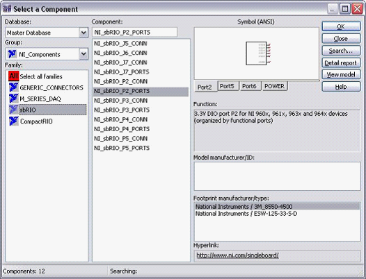366x279 pixels.
Task: Click the Component name input field
Action: click(x=135, y=32)
